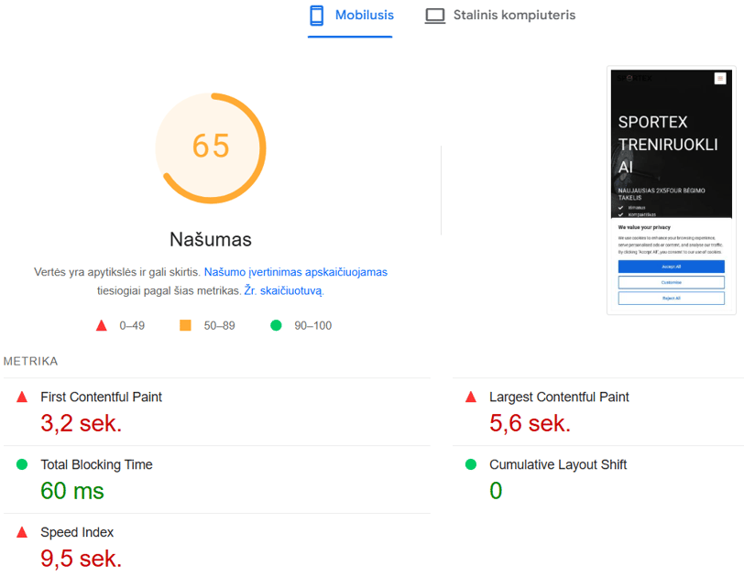Image resolution: width=744 pixels, height=577 pixels.
Task: Click the green circle beside Total Blocking Time
Action: [x=22, y=464]
